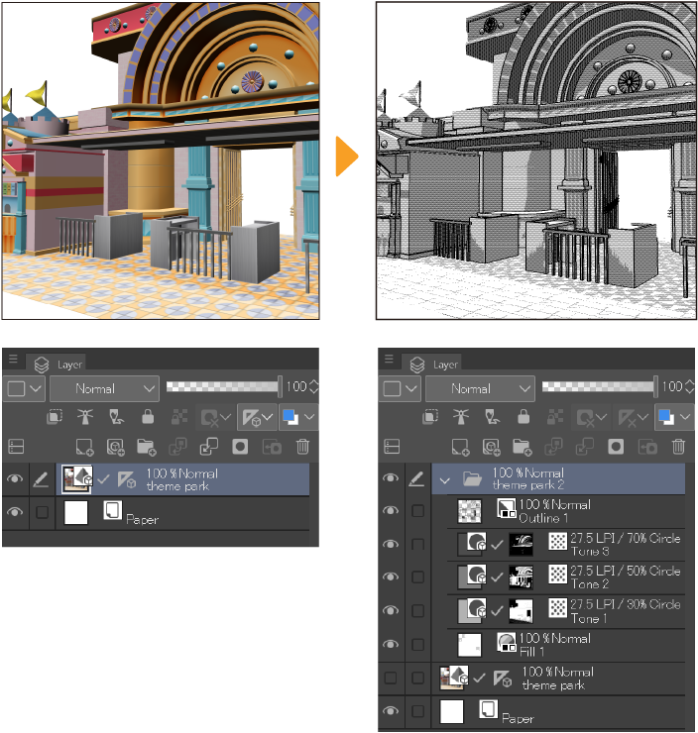Set as reference layer in right panel
This screenshot has height=733, width=698.
(461, 416)
